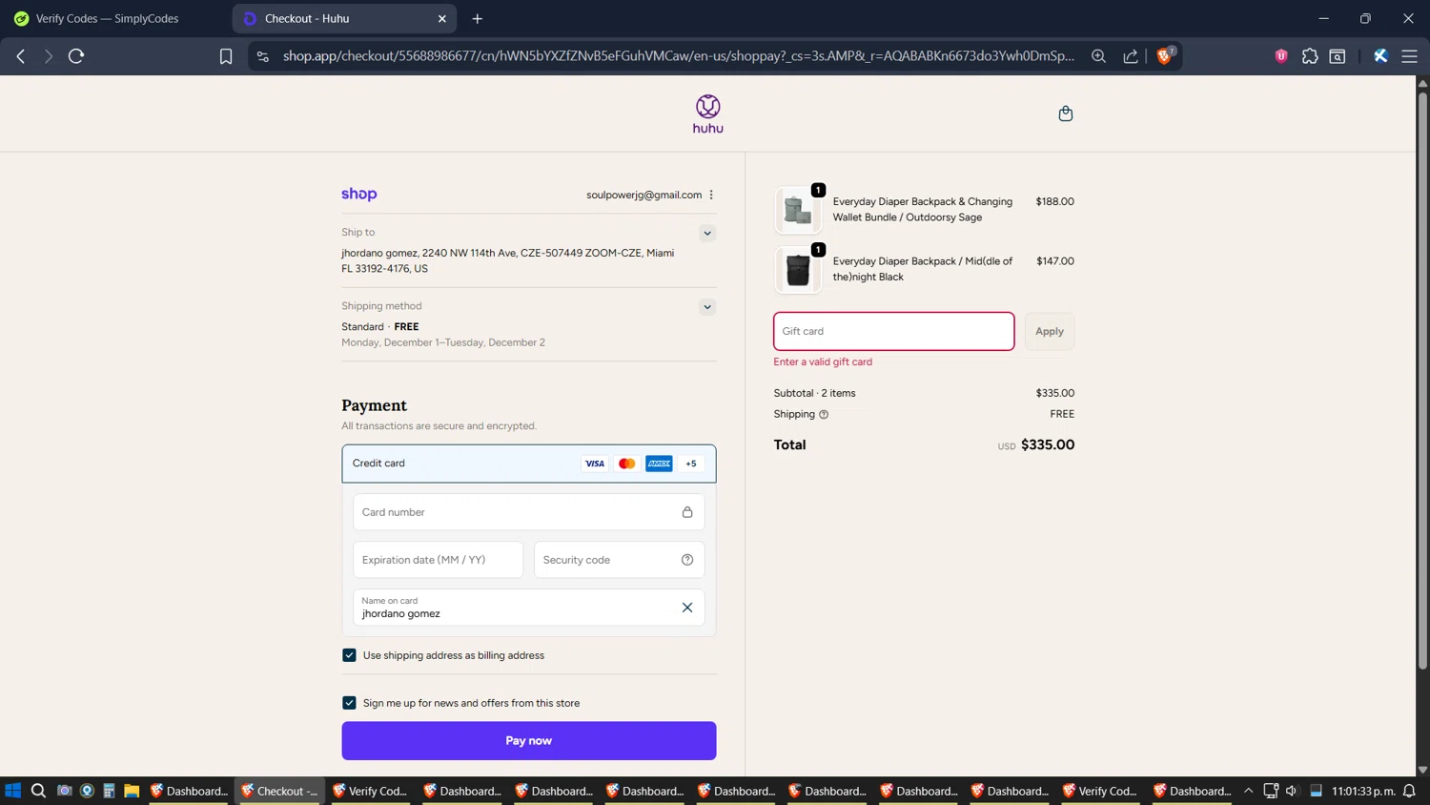The image size is (1430, 805).
Task: Open the Shipping info help icon
Action: (x=824, y=414)
